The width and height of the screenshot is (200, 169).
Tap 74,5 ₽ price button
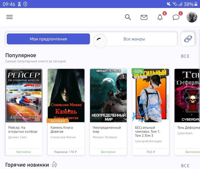pyautogui.click(x=150, y=152)
